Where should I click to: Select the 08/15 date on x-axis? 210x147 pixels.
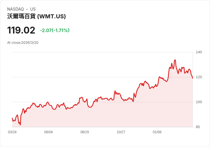coord(85,132)
